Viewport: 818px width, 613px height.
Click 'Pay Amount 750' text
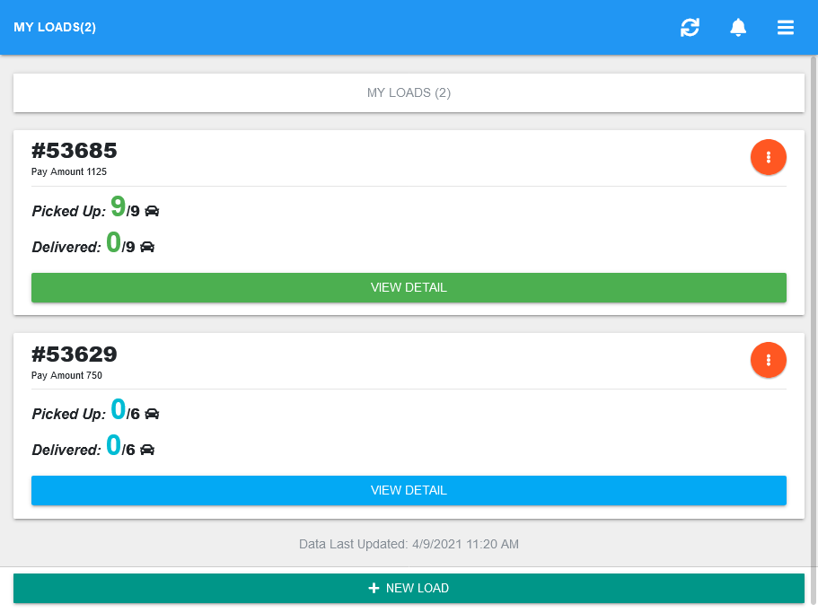pos(66,375)
